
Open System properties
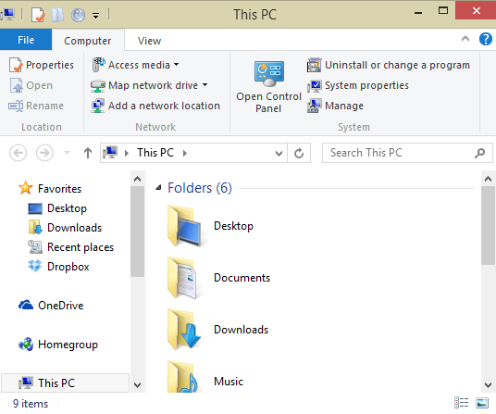pos(358,85)
